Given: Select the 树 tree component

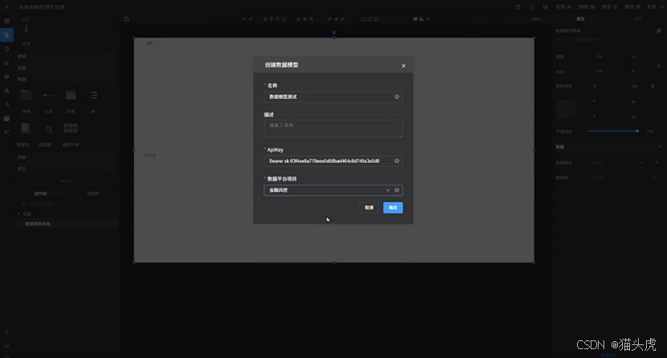Looking at the screenshot, I should click(x=93, y=100).
